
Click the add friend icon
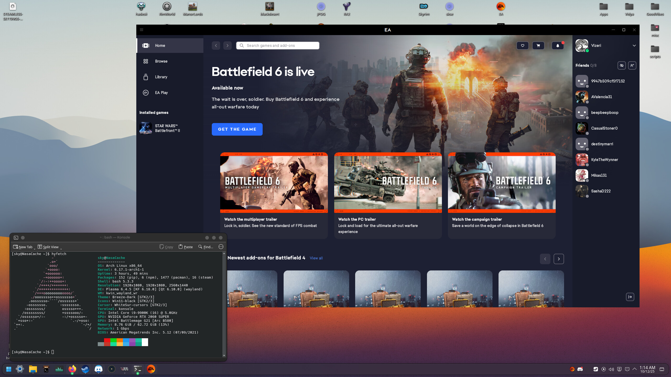tap(632, 65)
